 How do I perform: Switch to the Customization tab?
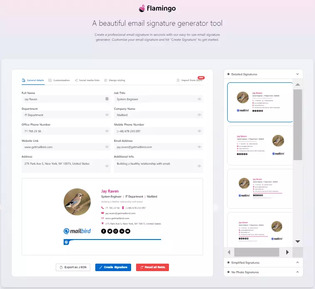(x=59, y=80)
